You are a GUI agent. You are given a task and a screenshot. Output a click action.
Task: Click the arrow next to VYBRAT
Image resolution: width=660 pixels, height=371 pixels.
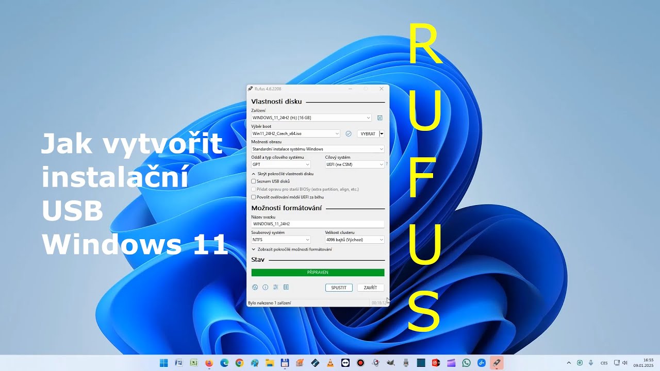382,133
